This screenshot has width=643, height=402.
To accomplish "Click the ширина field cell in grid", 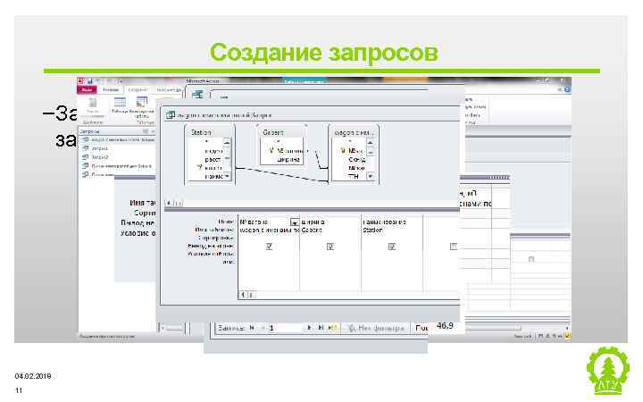I will pos(330,222).
